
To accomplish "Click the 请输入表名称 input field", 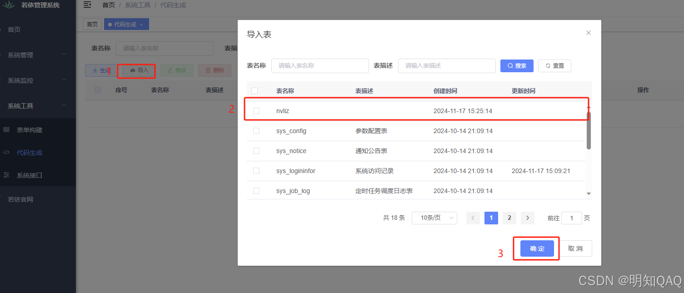I will [320, 65].
